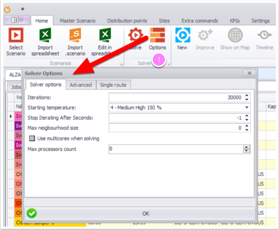This screenshot has height=230, width=279.
Task: Click the Show on Map globe icon
Action: 235,35
